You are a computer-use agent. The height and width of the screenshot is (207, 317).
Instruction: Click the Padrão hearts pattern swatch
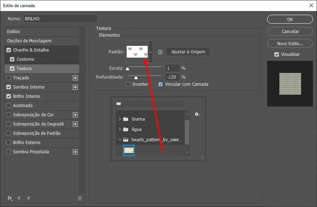point(137,52)
